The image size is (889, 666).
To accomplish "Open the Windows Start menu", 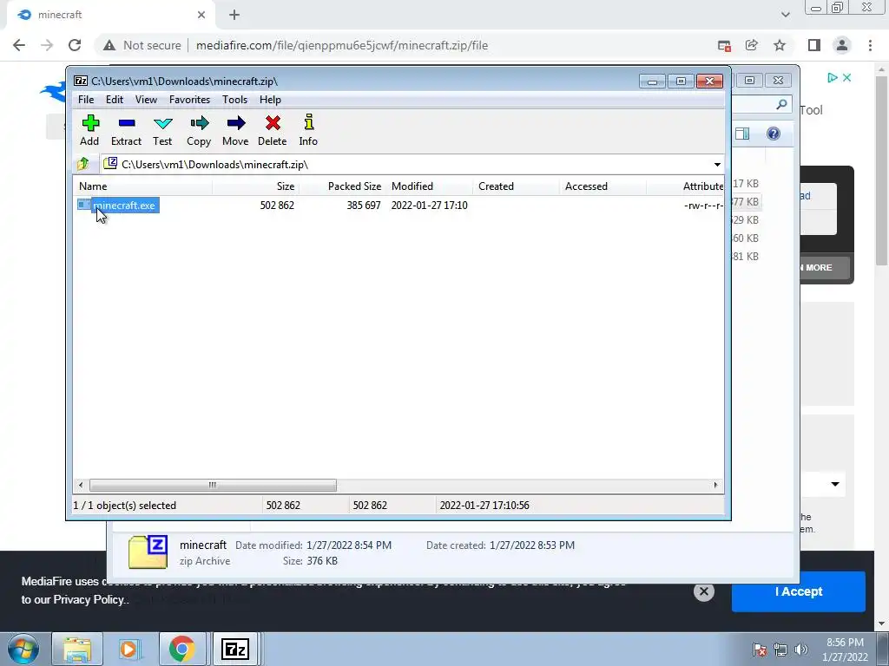I will 23,649.
